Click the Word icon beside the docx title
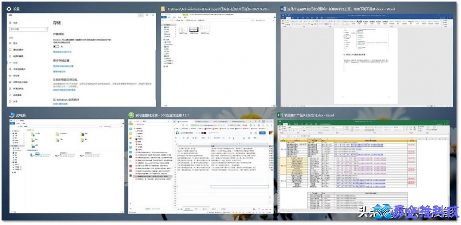The height and width of the screenshot is (225, 461). (283, 9)
